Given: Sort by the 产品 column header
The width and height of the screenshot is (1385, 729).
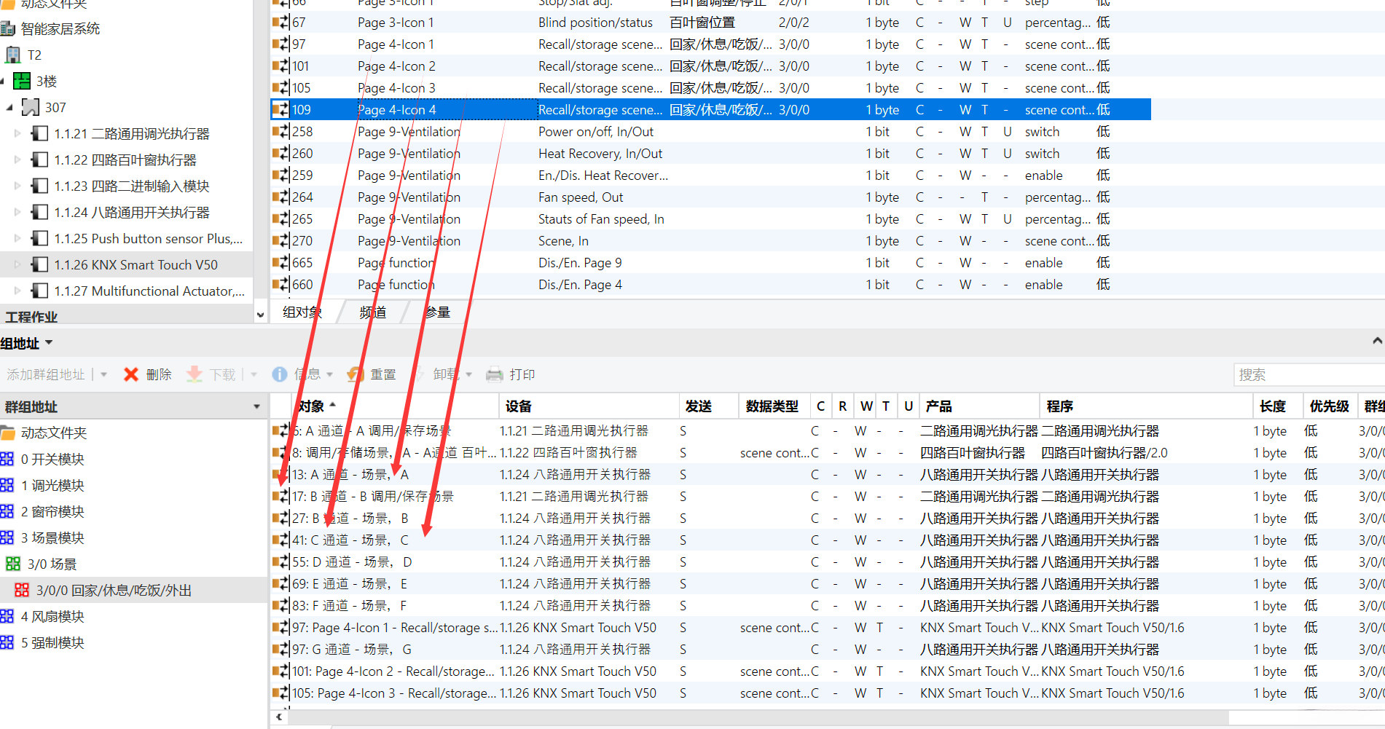Looking at the screenshot, I should click(x=978, y=406).
